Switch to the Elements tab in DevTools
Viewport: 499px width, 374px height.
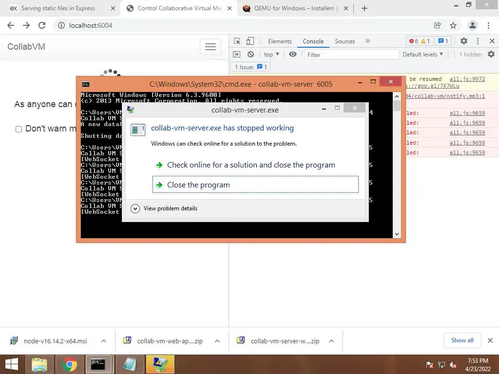coord(280,41)
